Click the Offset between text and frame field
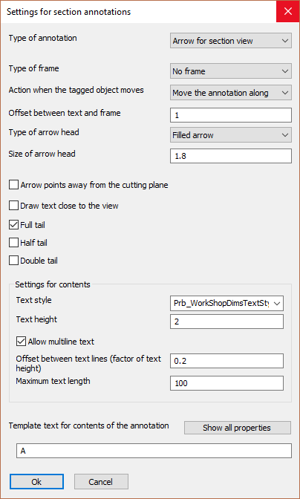This screenshot has height=499, width=300. (231, 115)
